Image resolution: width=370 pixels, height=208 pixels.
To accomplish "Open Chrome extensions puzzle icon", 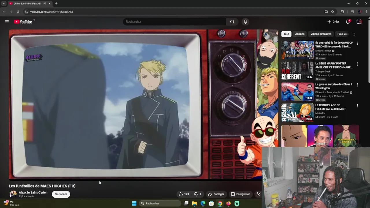I will (342, 12).
